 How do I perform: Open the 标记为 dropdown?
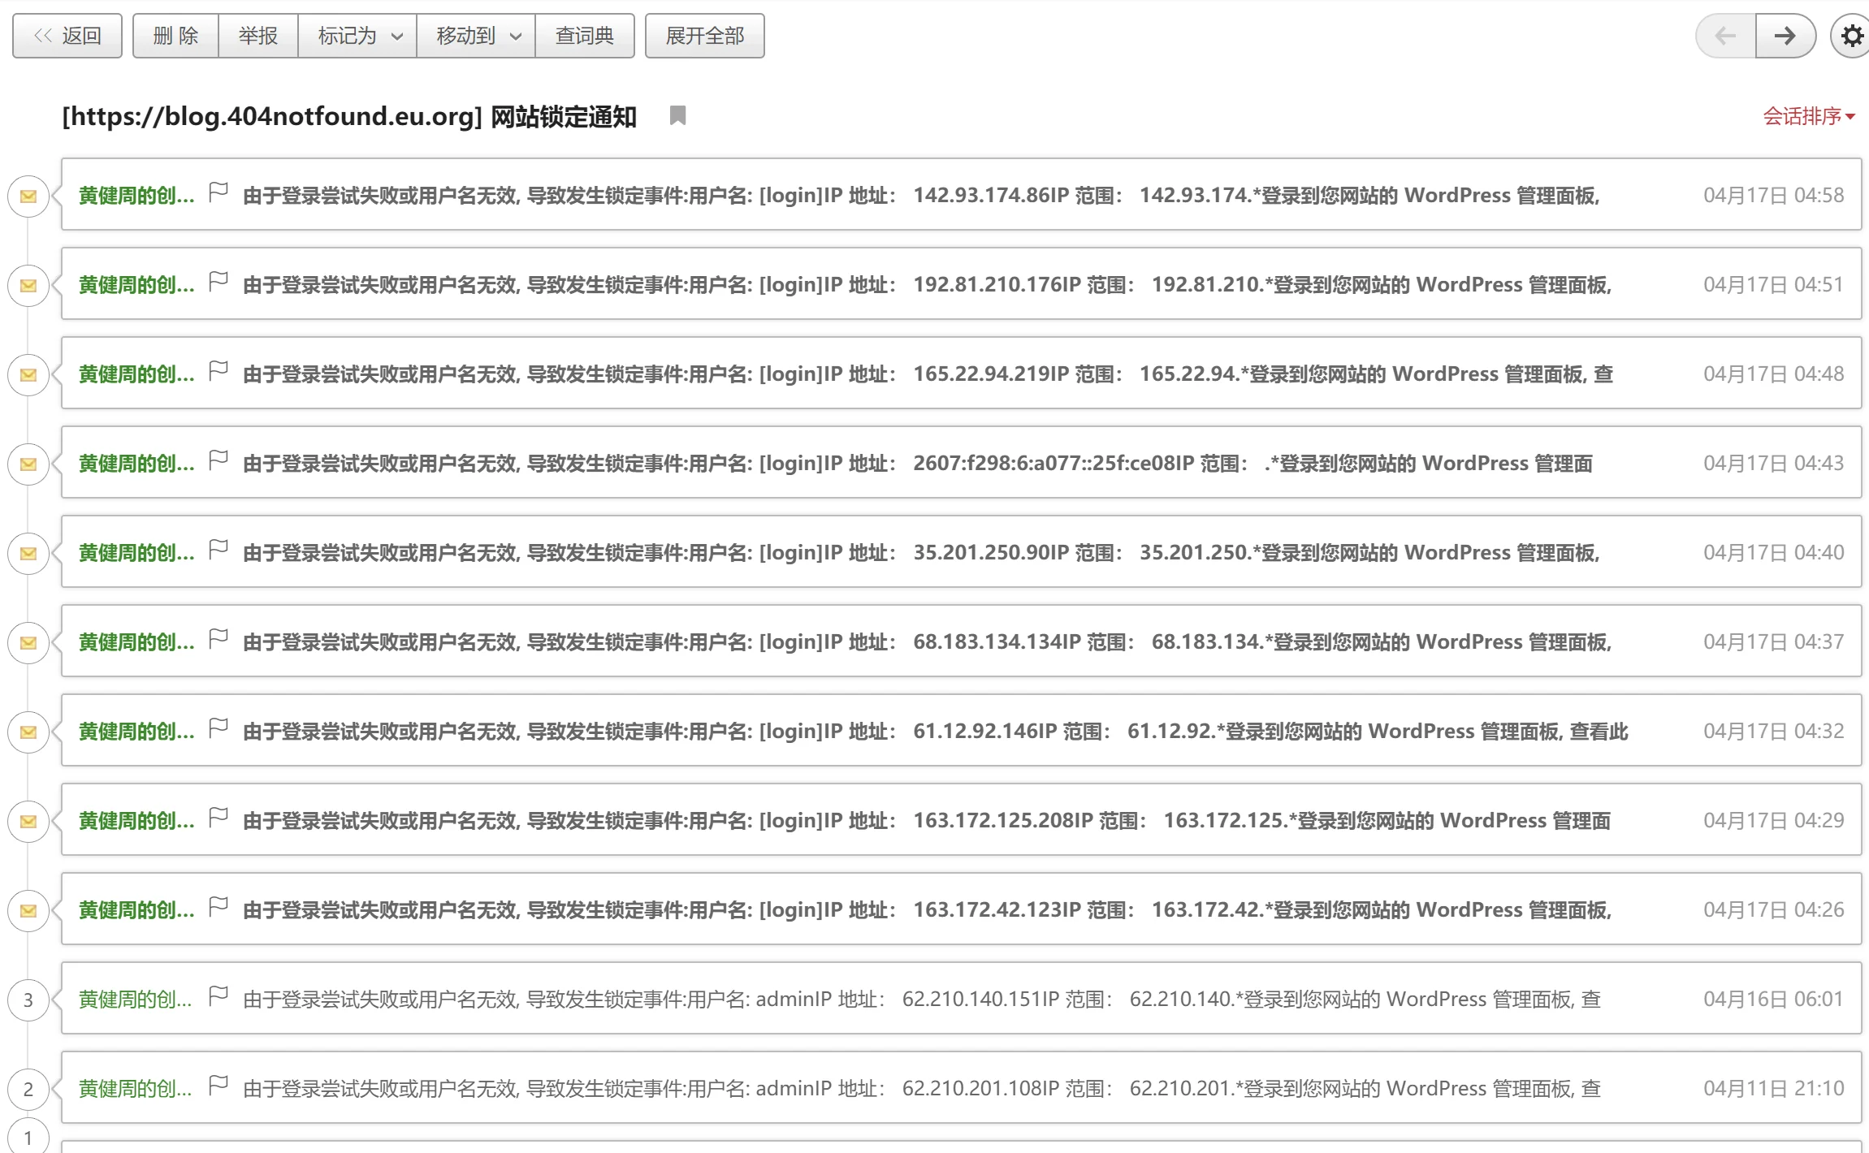click(357, 37)
